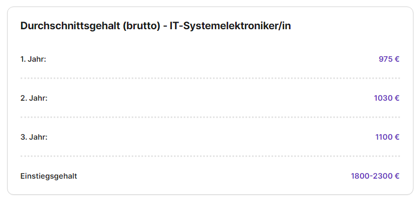The height and width of the screenshot is (203, 420).
Task: Click the euro sign after 1800-2300
Action: pyautogui.click(x=397, y=176)
